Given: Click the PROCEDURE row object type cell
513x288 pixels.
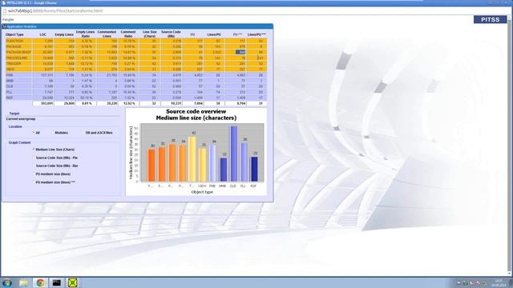Looking at the screenshot, I should 18,58.
